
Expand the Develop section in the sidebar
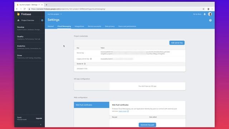click(x=29, y=28)
